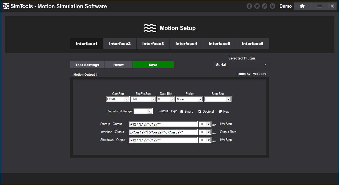Go to the Home screen

[x=302, y=6]
